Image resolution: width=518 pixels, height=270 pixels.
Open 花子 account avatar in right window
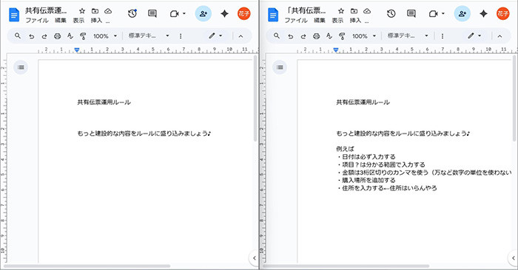click(x=502, y=13)
